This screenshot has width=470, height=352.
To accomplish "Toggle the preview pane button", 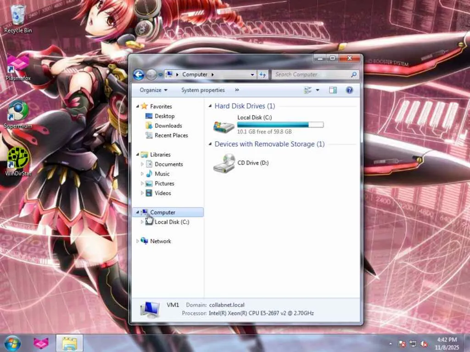I will click(333, 90).
